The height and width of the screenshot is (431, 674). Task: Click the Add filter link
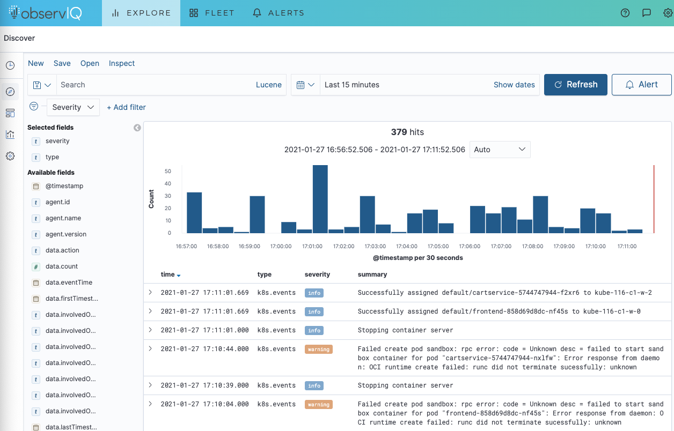pyautogui.click(x=126, y=107)
